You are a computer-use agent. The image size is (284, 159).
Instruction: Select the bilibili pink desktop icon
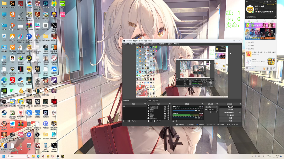coord(62,15)
